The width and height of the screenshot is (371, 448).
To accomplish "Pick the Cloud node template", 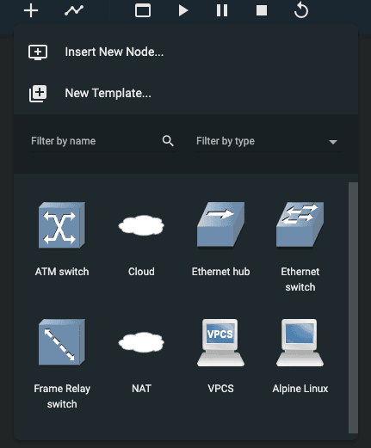I will pyautogui.click(x=141, y=225).
